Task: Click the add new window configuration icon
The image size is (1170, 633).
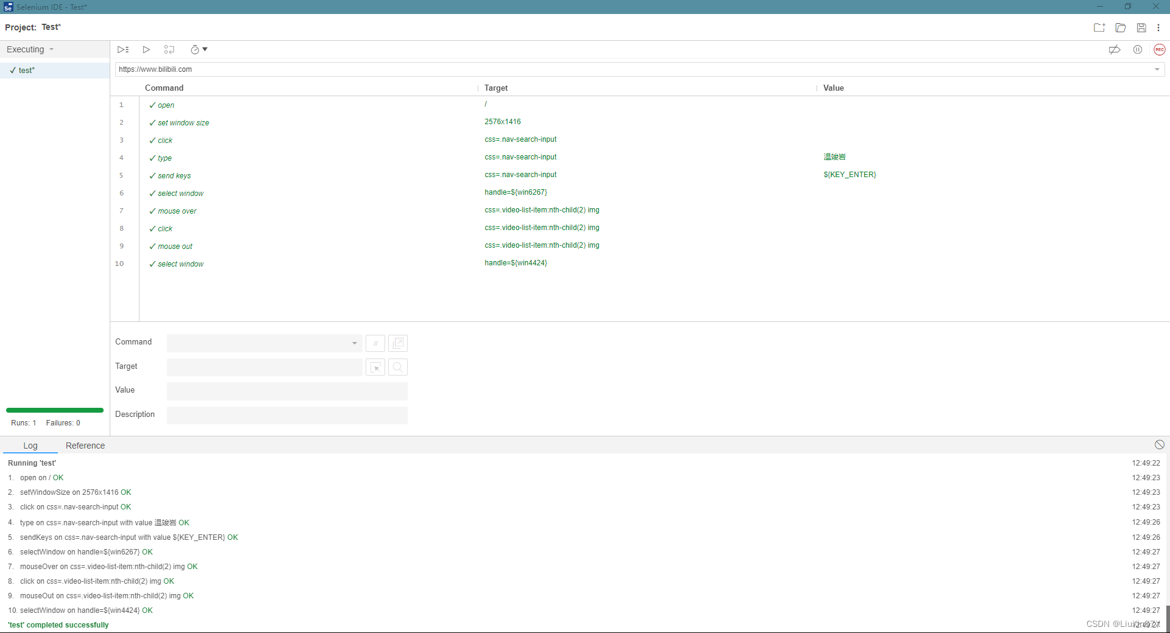Action: tap(398, 343)
